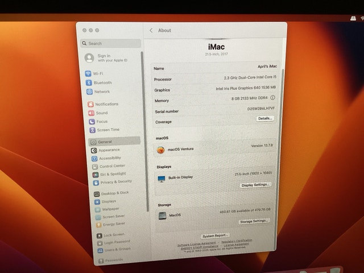Click the Version 13.7.8 text
Image resolution: width=364 pixels, height=273 pixels.
[262, 146]
